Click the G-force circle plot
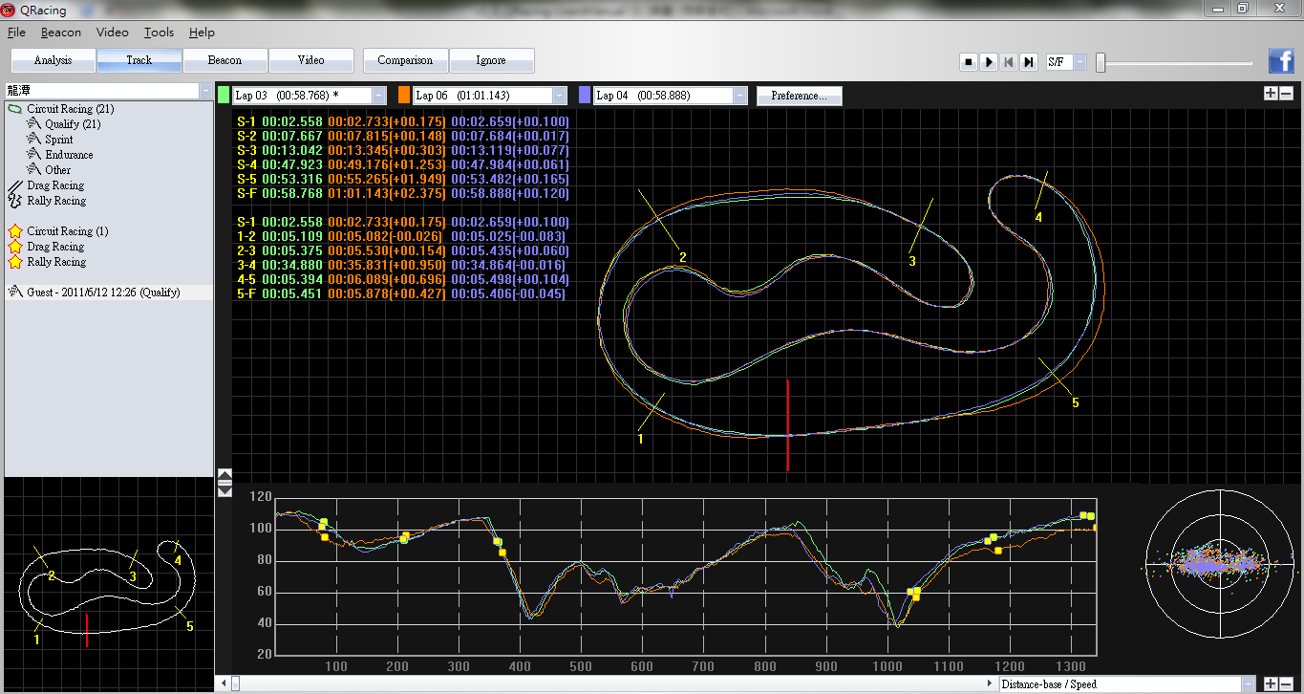Viewport: 1304px width, 694px height. [x=1219, y=563]
